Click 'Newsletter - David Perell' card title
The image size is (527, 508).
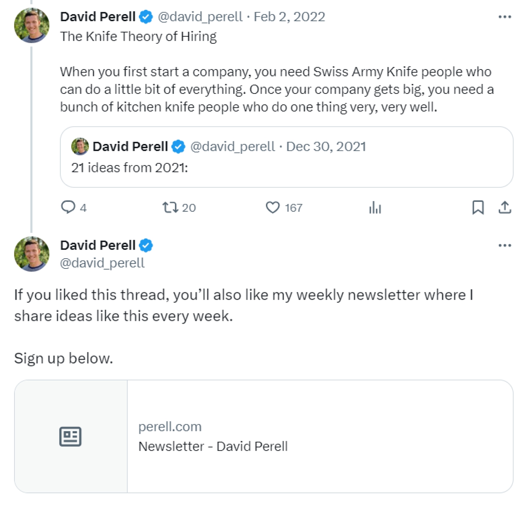[213, 446]
